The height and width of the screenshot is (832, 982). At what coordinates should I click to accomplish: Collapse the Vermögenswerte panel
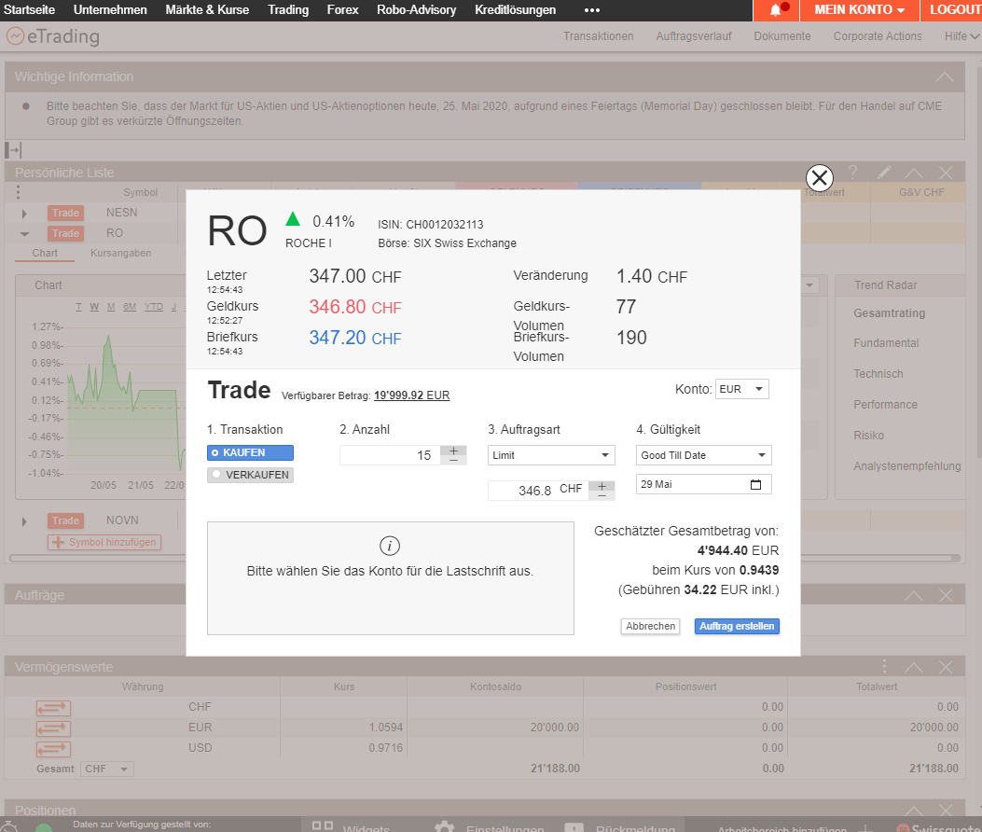point(914,667)
